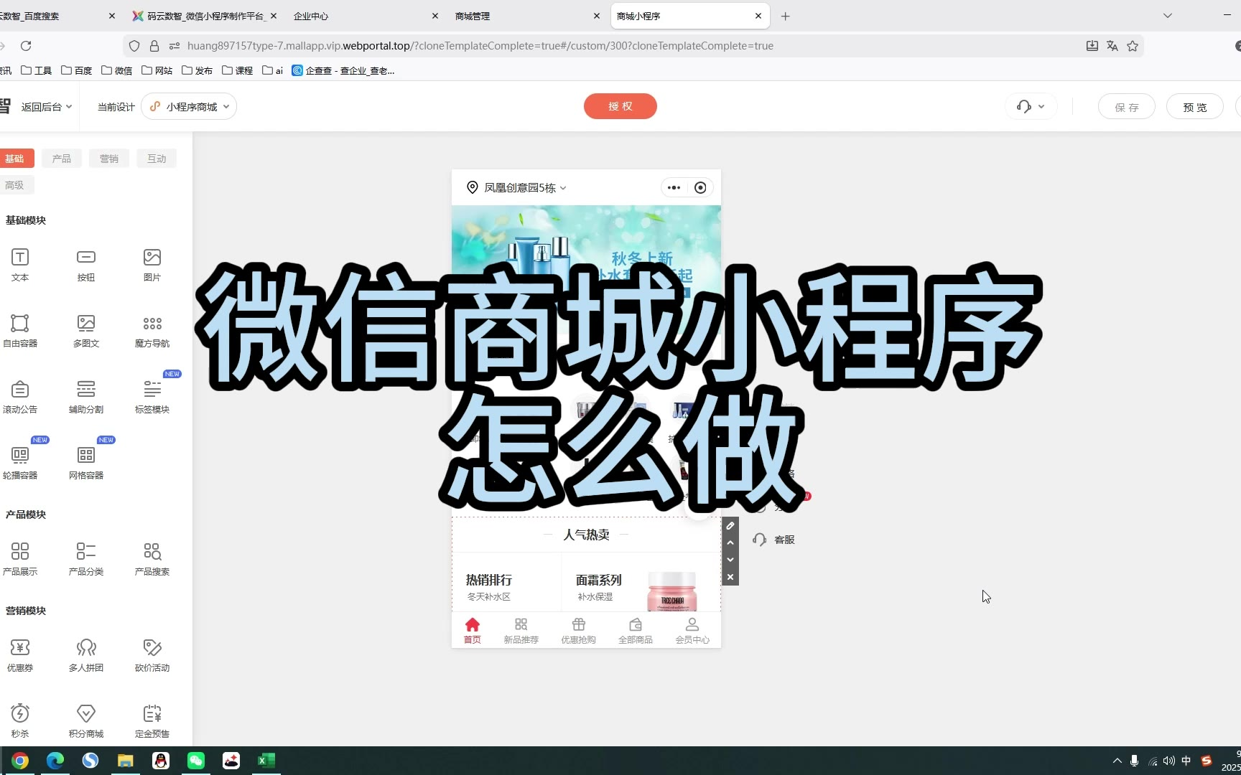Add the 辅助分割 divider module
The height and width of the screenshot is (775, 1241).
tap(86, 397)
